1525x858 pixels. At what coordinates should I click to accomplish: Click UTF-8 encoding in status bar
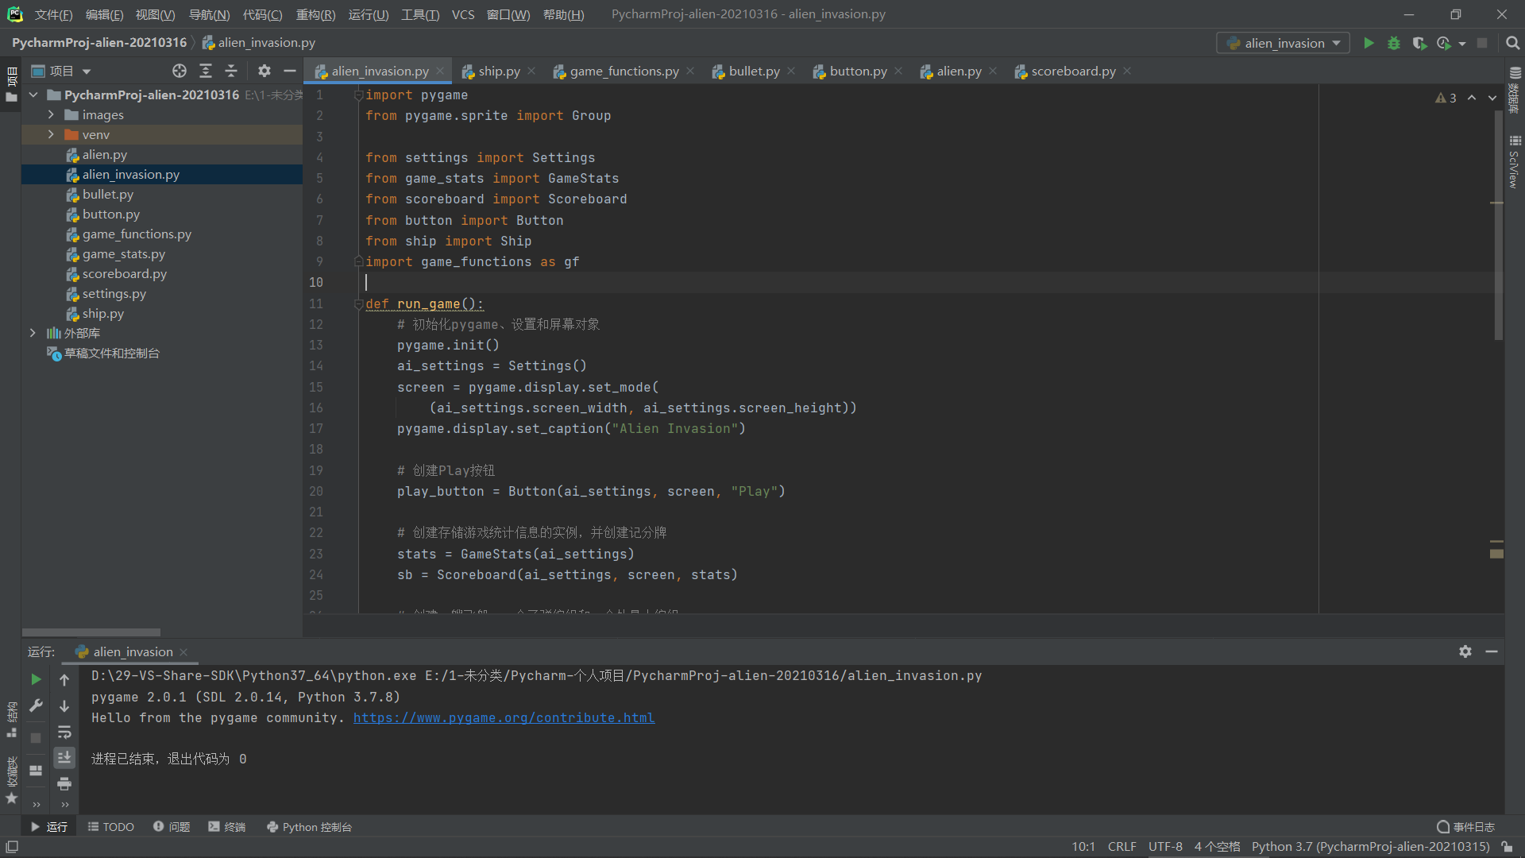(x=1165, y=847)
